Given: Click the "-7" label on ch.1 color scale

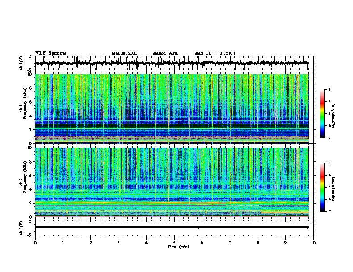Looking at the screenshot, I should click(x=329, y=138).
